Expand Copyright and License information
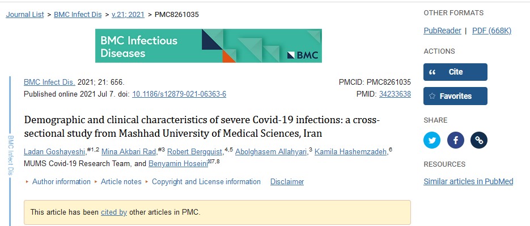 (206, 182)
